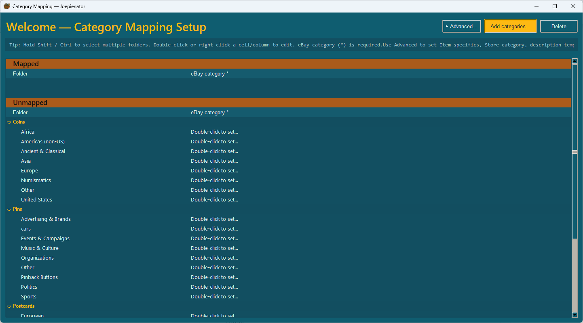Click the Unmapped Folder column header
This screenshot has height=323, width=583.
pos(20,113)
